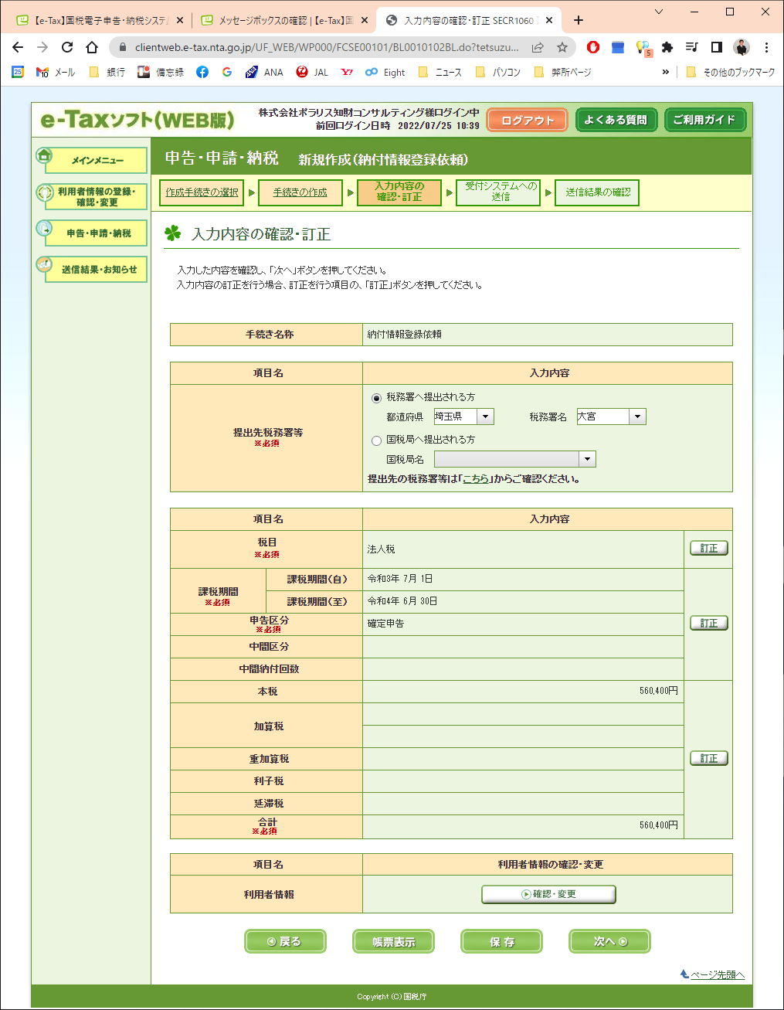Open ご利用ガイド
This screenshot has width=784, height=1010.
click(x=704, y=120)
